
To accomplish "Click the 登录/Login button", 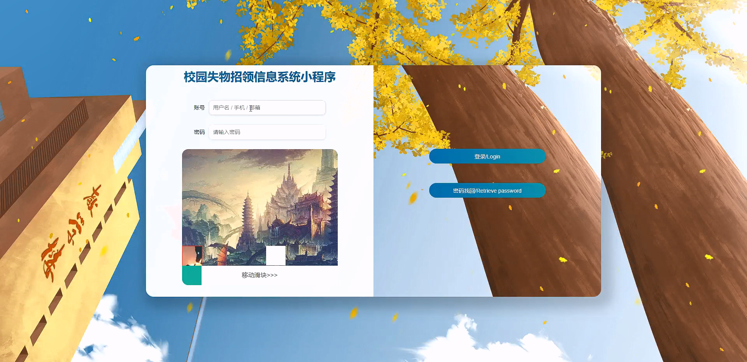I will pos(487,156).
